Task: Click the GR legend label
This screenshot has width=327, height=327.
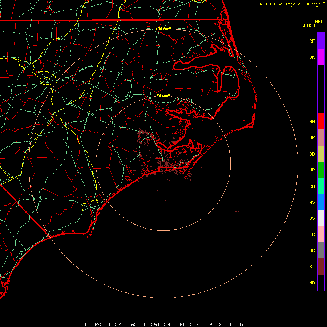Action: click(x=312, y=138)
